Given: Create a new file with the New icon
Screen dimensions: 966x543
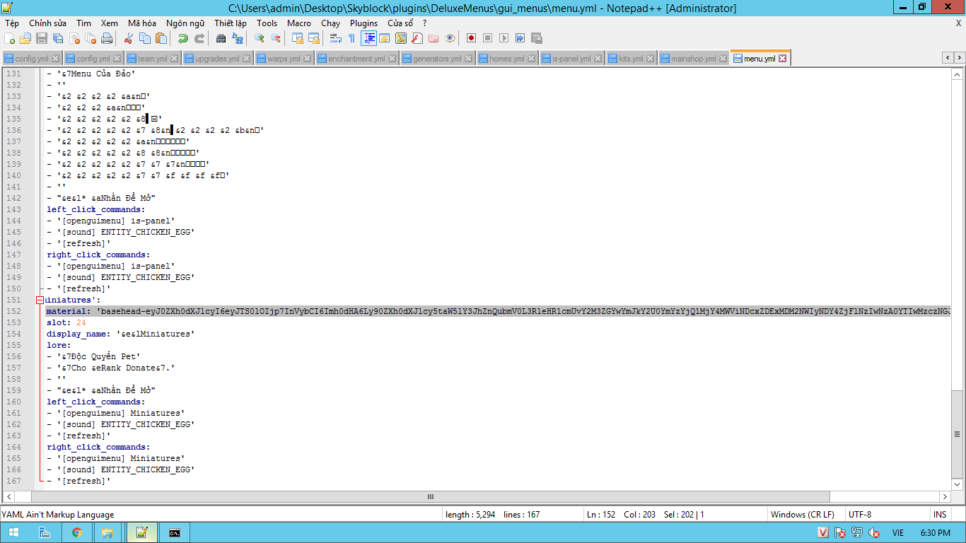Looking at the screenshot, I should [x=10, y=38].
